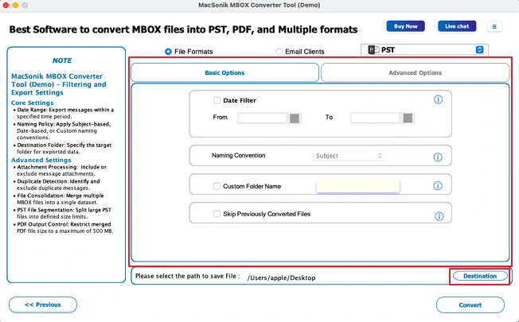Screen dimensions: 519x322
Task: Click the PST format icon
Action: tap(373, 50)
